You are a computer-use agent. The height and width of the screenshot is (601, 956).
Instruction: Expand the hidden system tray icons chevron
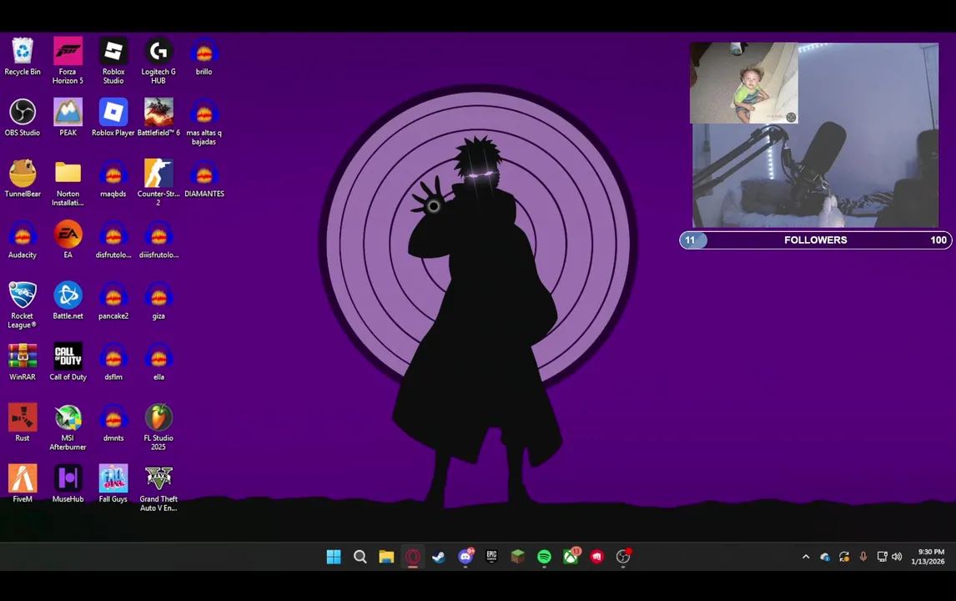point(805,557)
